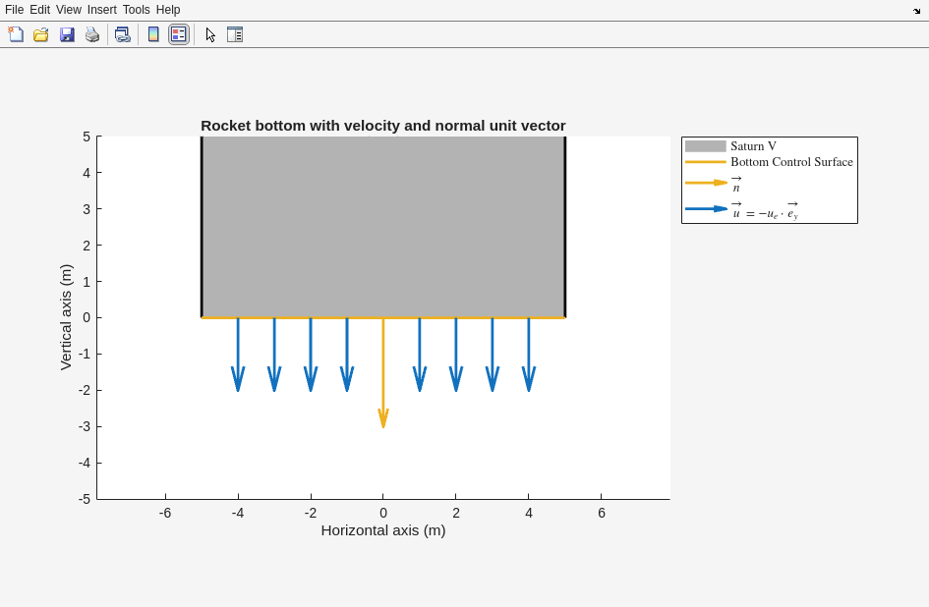Select the Edit Plot arrow tool
This screenshot has width=929, height=607.
point(210,34)
